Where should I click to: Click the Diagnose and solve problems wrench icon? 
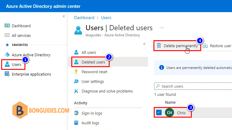point(76,91)
